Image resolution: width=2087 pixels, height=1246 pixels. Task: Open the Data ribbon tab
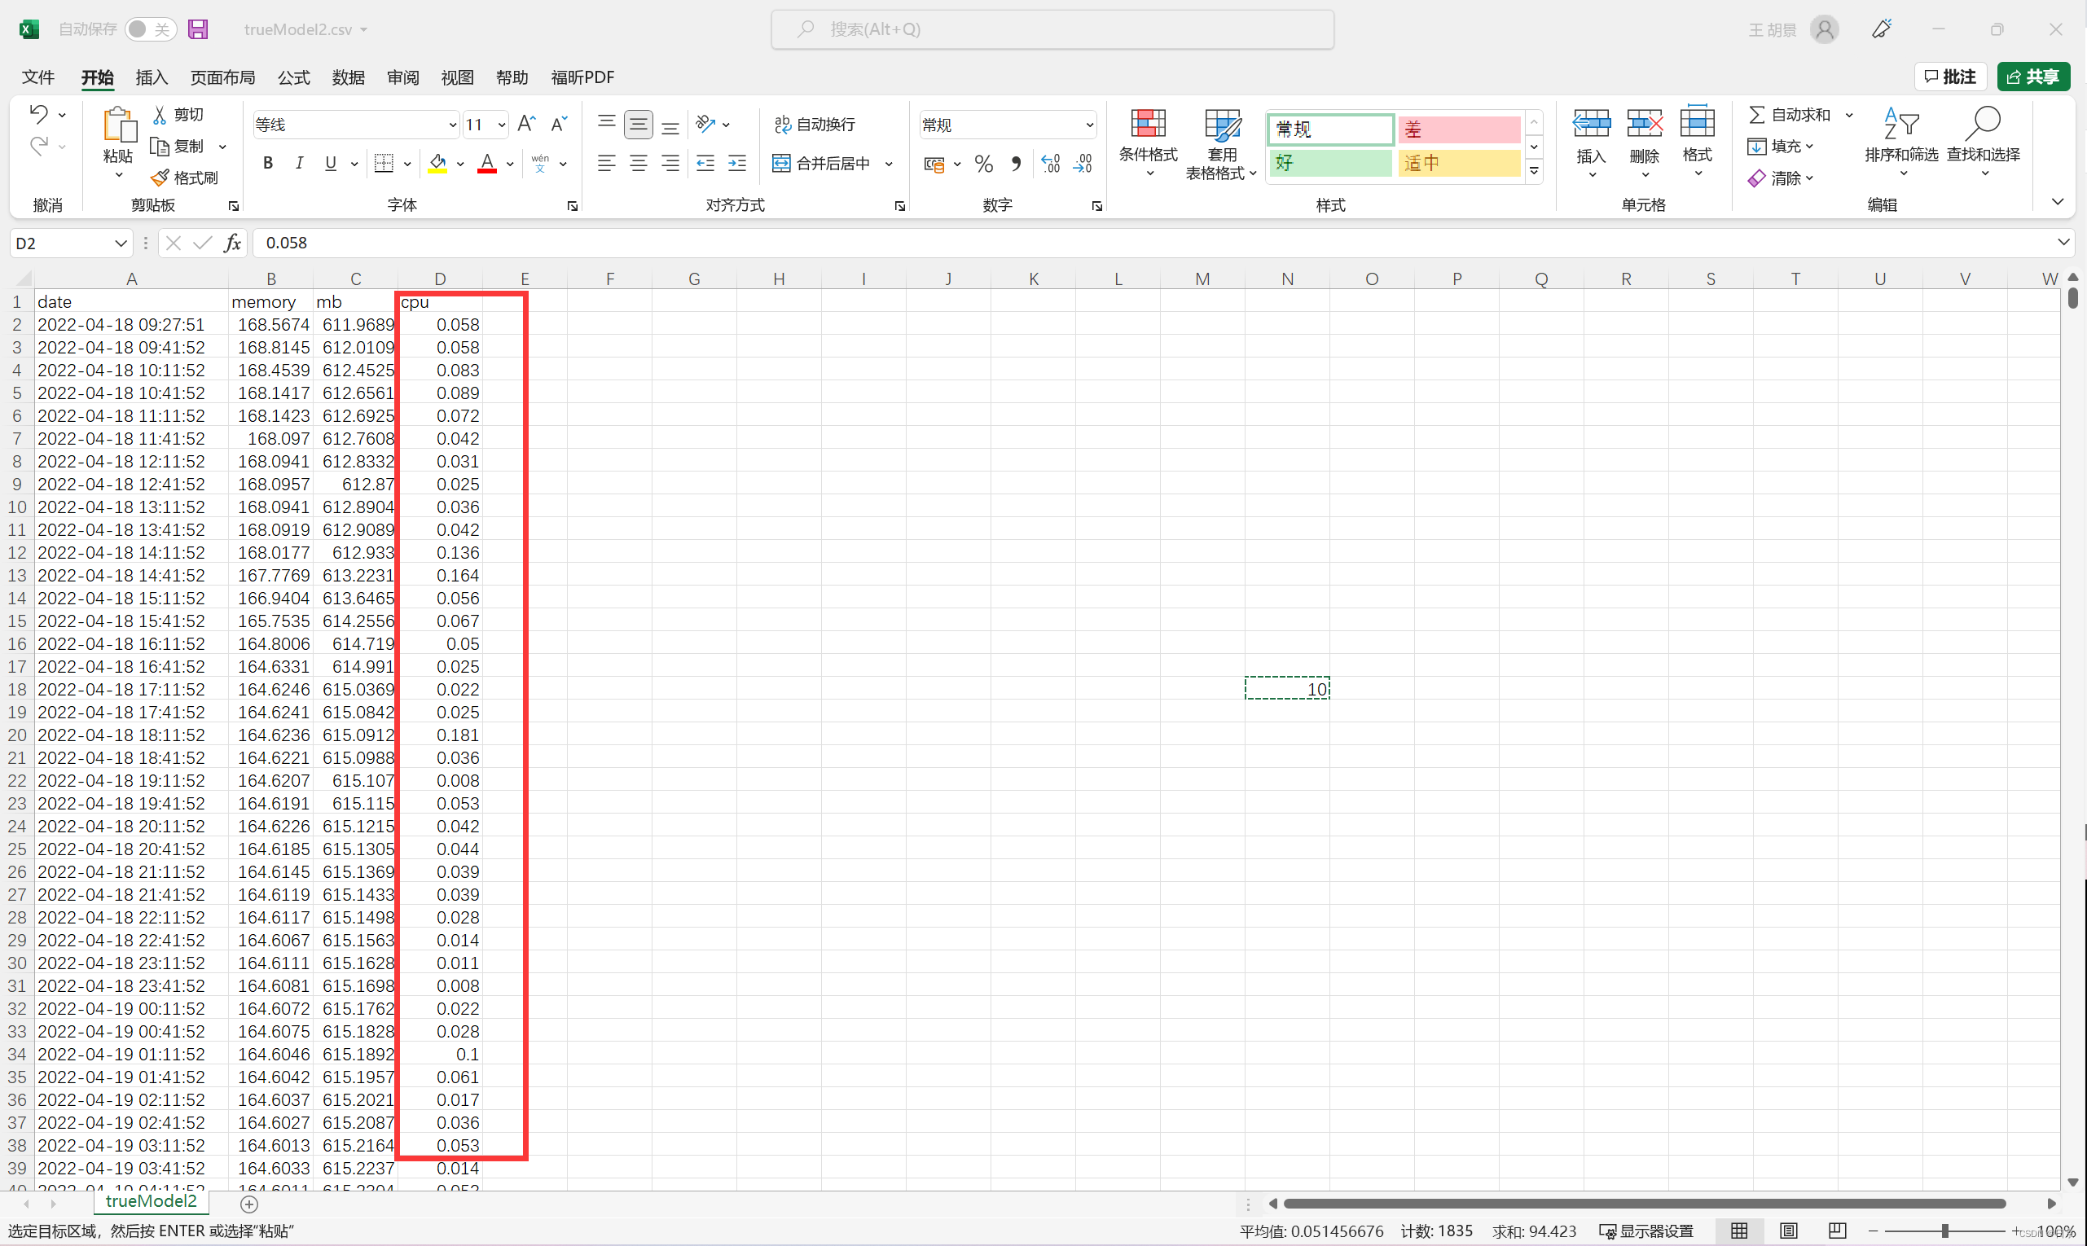(348, 77)
